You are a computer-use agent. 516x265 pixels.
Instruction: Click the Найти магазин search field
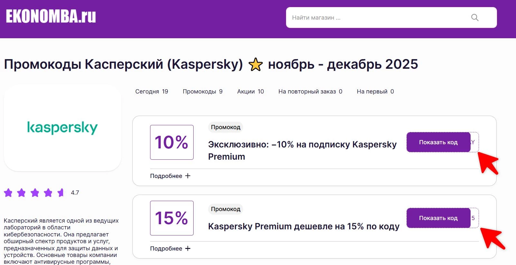click(x=370, y=18)
